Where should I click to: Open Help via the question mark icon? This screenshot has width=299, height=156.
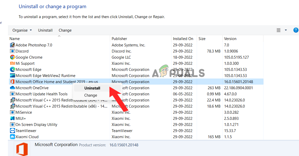pos(296,30)
